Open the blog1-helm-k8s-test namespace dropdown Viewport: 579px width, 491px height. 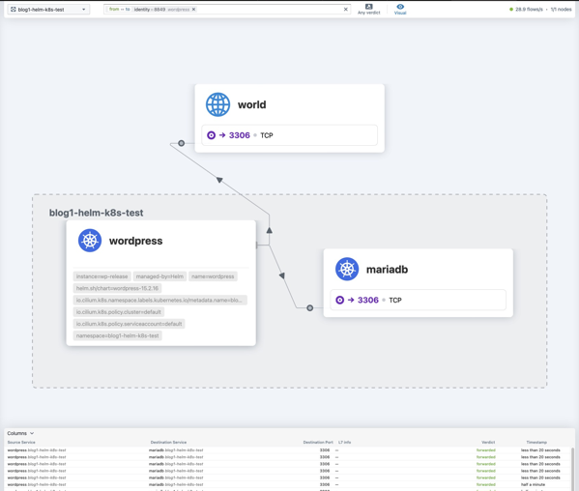click(x=48, y=10)
